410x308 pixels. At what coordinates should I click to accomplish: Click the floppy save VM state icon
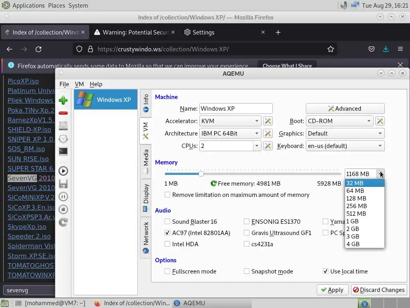pos(63,184)
